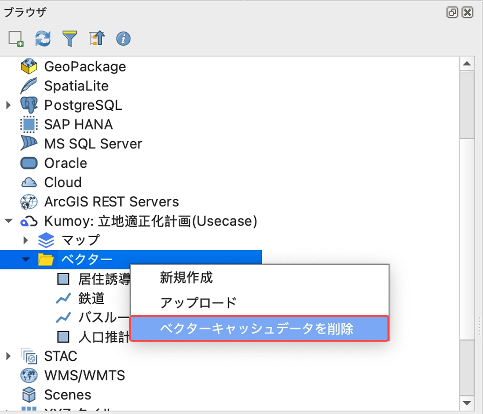483x414 pixels.
Task: Open the filter browser icon
Action: (70, 38)
